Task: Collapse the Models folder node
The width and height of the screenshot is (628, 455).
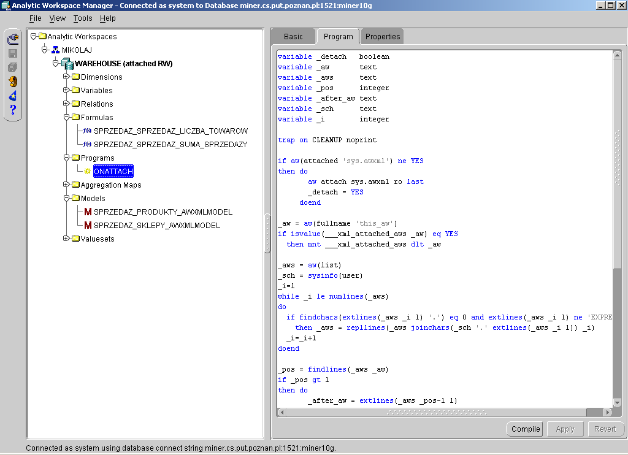Action: tap(66, 198)
